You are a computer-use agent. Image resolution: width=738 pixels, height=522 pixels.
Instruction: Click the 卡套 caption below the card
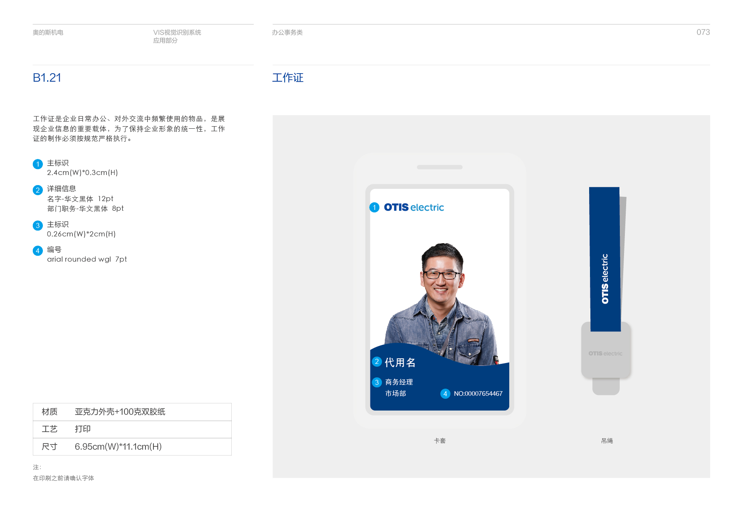[x=439, y=441]
